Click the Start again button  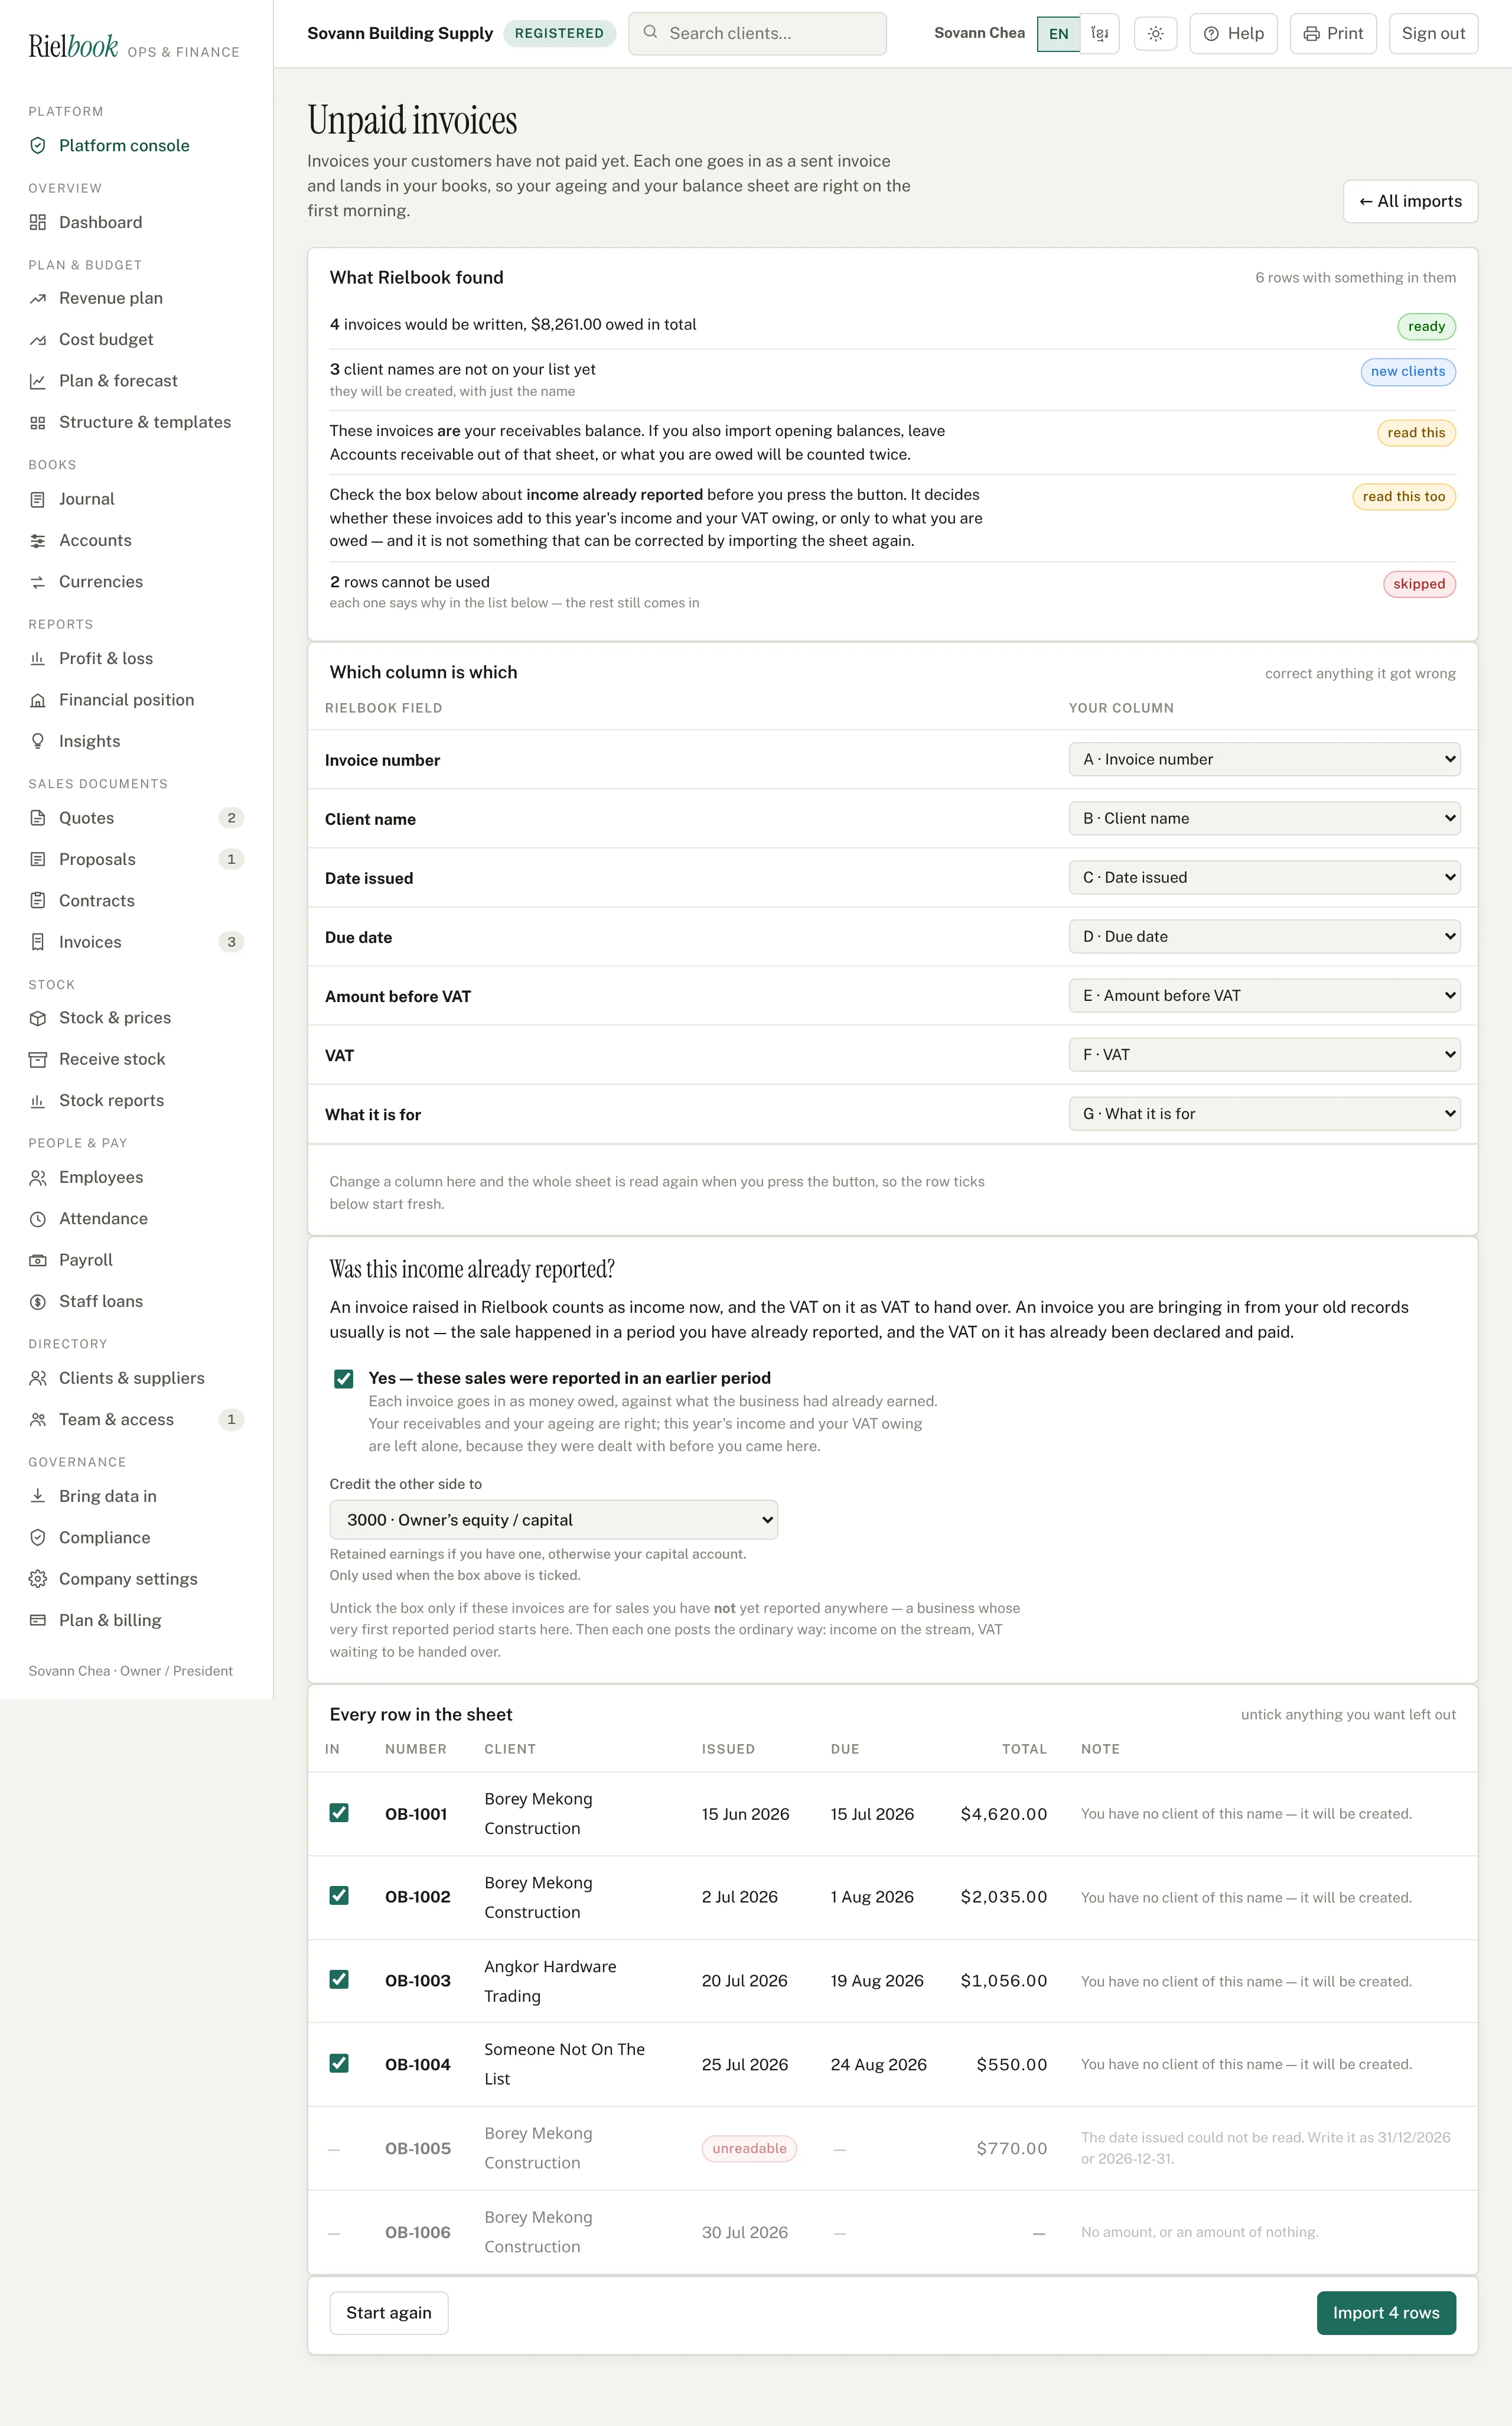389,2313
